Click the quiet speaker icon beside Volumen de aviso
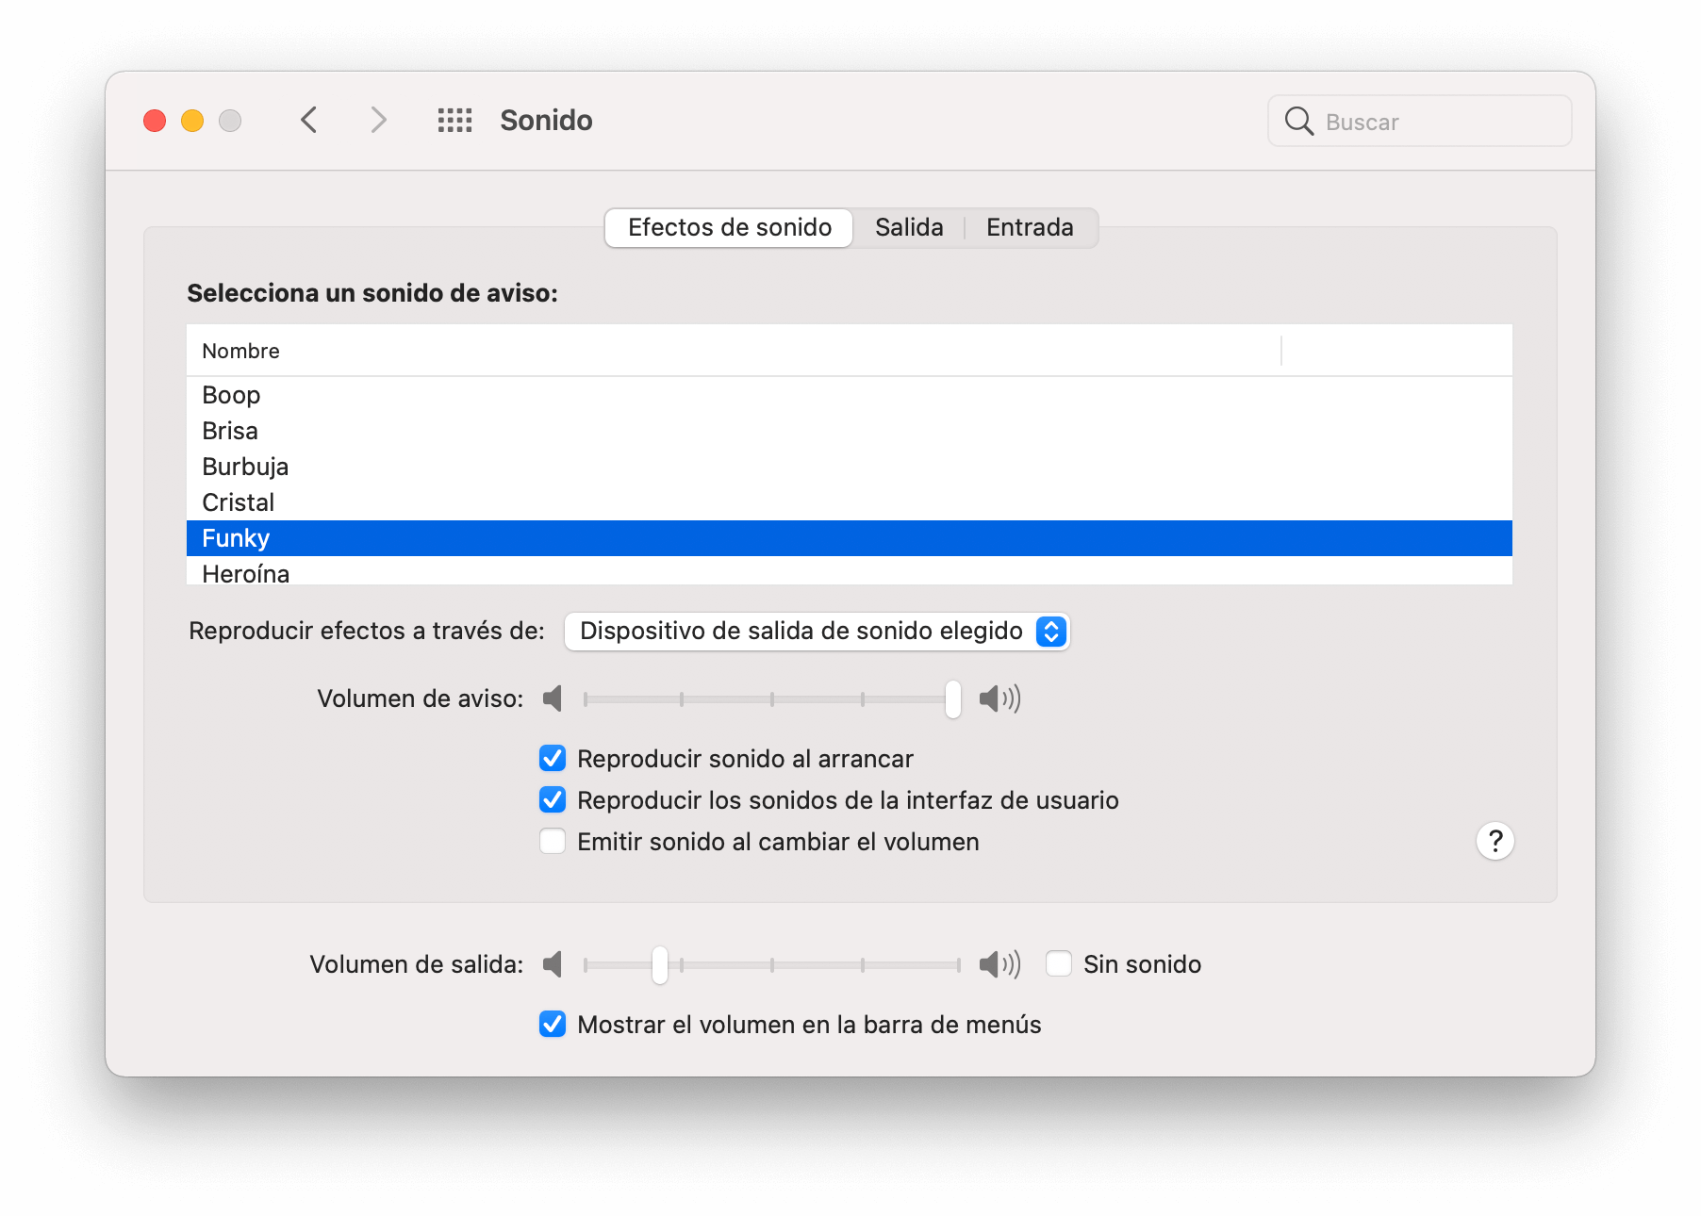The width and height of the screenshot is (1701, 1216). tap(553, 698)
